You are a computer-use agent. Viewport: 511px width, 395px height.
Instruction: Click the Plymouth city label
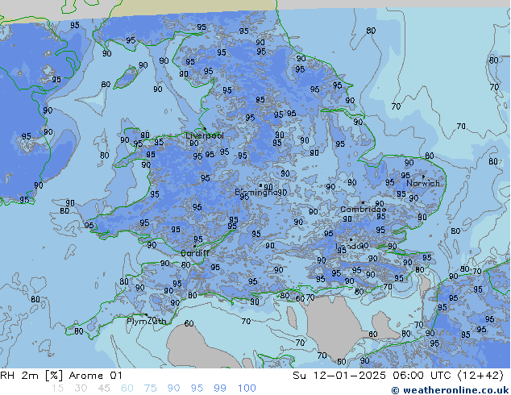click(x=147, y=322)
